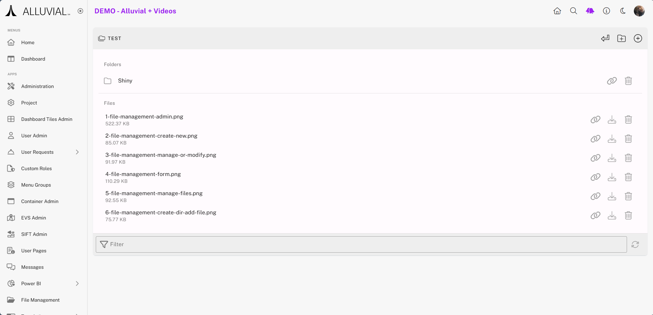This screenshot has height=315, width=653.
Task: Click the go back arrow icon
Action: tap(605, 38)
